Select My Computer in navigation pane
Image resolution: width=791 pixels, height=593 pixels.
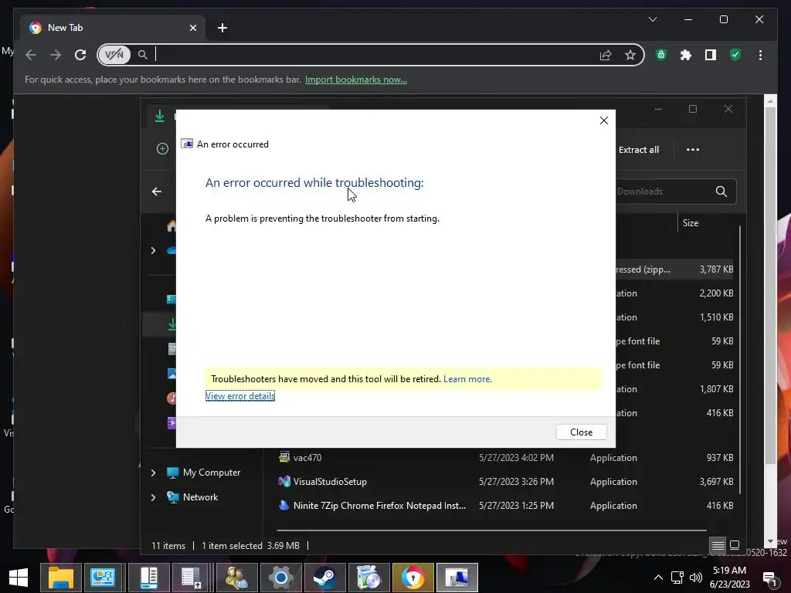(x=212, y=473)
